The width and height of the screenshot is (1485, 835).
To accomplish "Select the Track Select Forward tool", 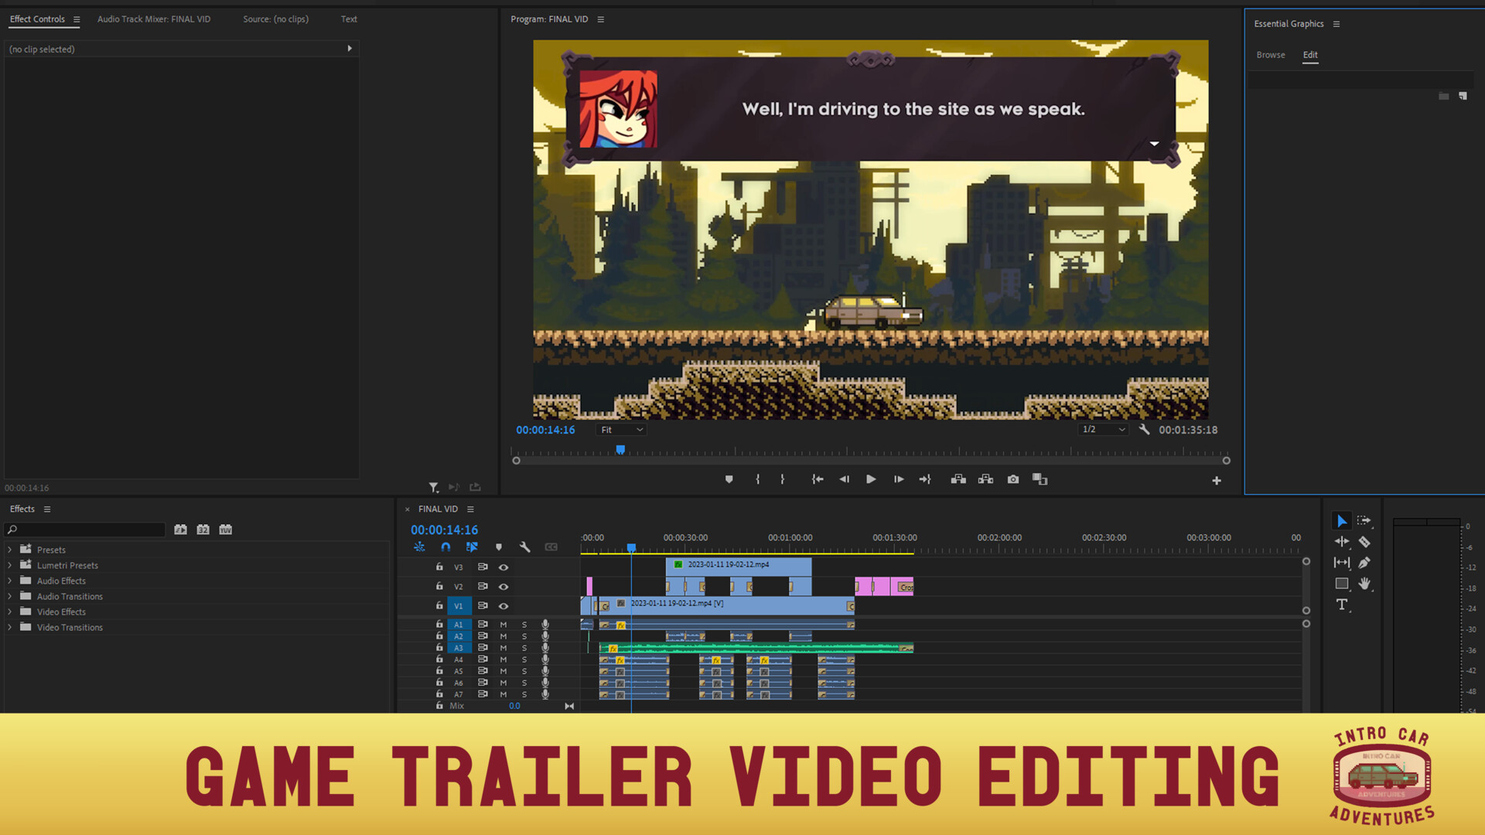I will [x=1364, y=520].
